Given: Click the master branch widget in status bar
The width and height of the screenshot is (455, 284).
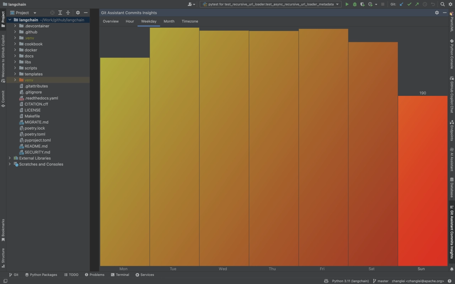Looking at the screenshot, I should pos(380,281).
